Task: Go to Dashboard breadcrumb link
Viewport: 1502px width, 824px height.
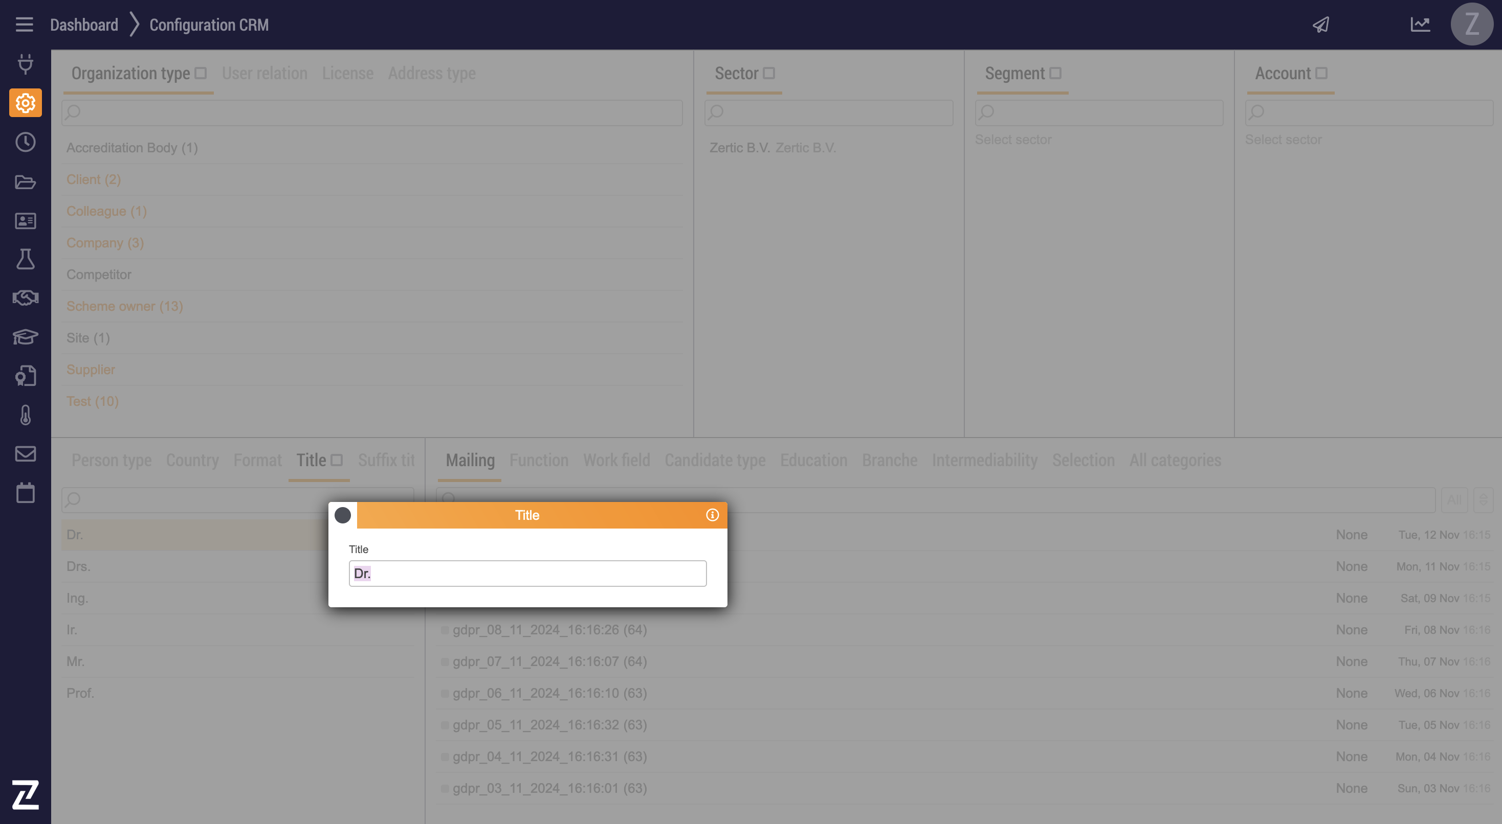Action: (84, 25)
